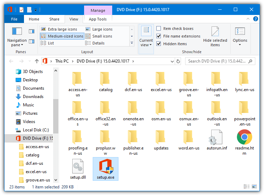
Task: Uncheck Hidden items
Action: point(159,44)
